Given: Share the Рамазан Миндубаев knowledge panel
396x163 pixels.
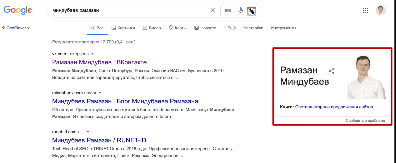Looking at the screenshot, I should click(x=332, y=71).
